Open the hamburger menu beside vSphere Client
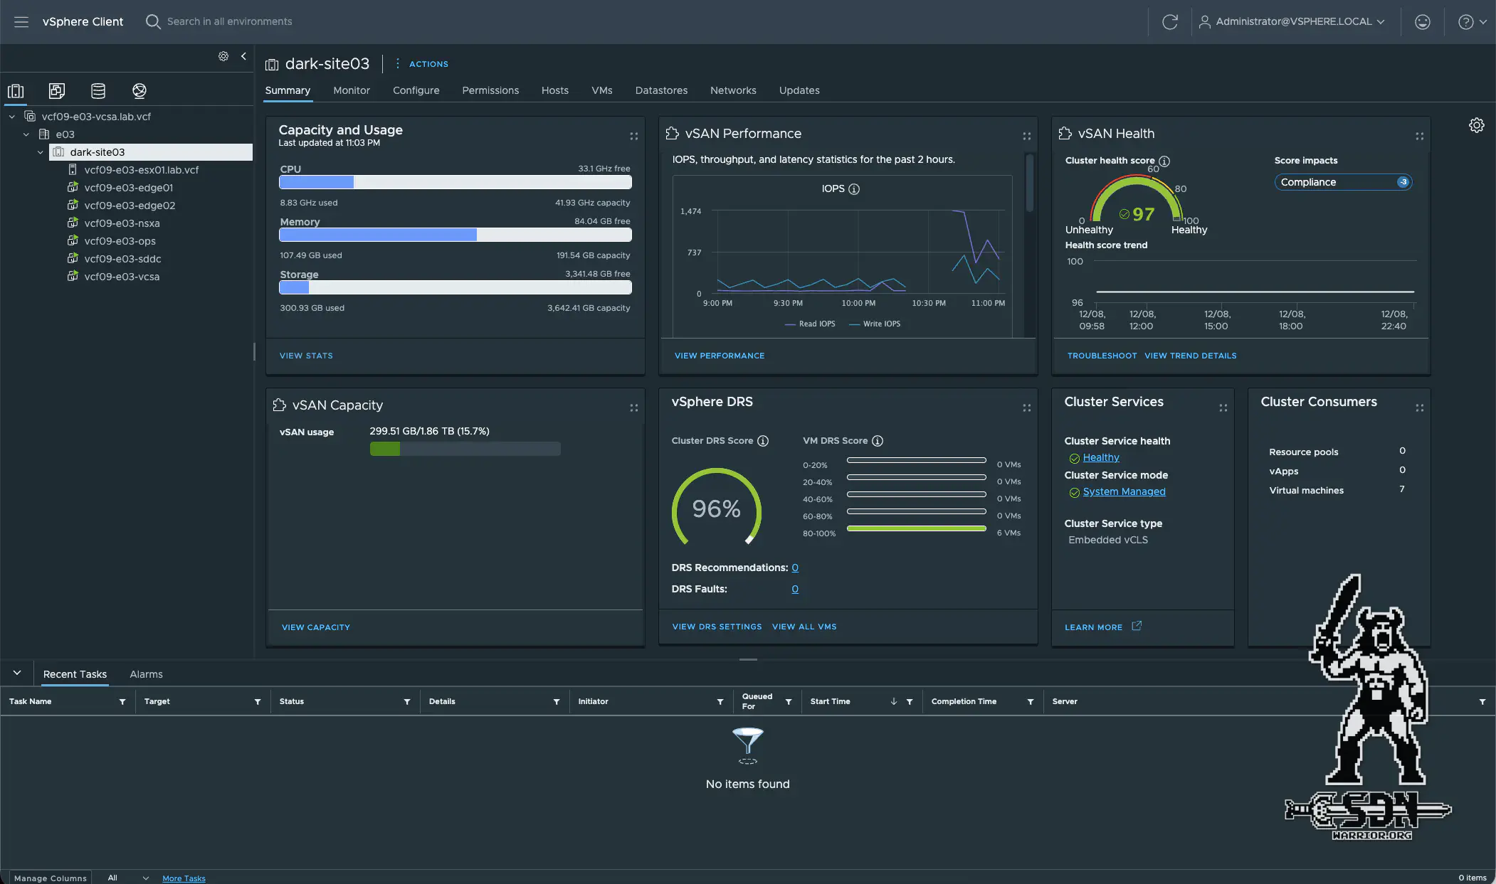 pyautogui.click(x=21, y=21)
